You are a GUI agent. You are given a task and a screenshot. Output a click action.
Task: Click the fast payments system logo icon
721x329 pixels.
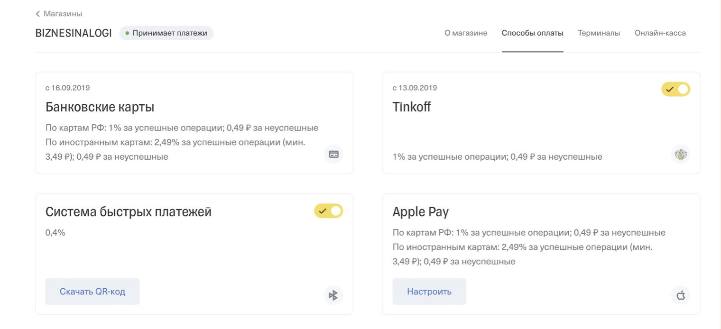tap(333, 295)
